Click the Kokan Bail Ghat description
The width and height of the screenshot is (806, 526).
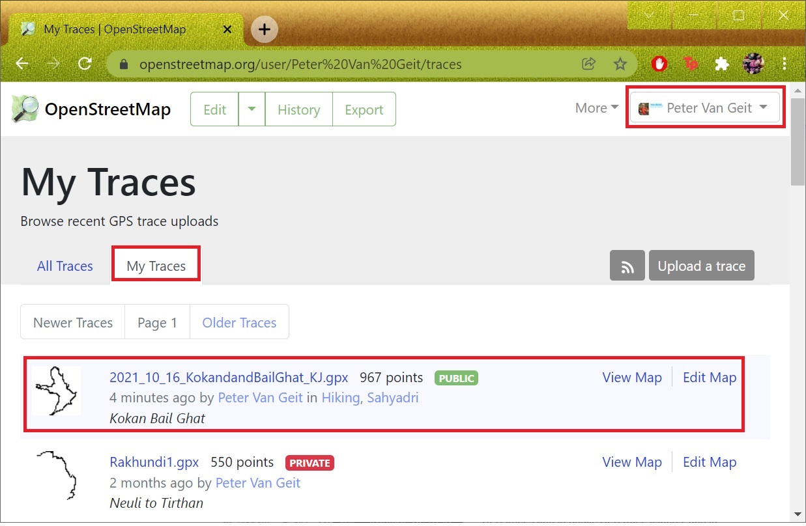157,419
